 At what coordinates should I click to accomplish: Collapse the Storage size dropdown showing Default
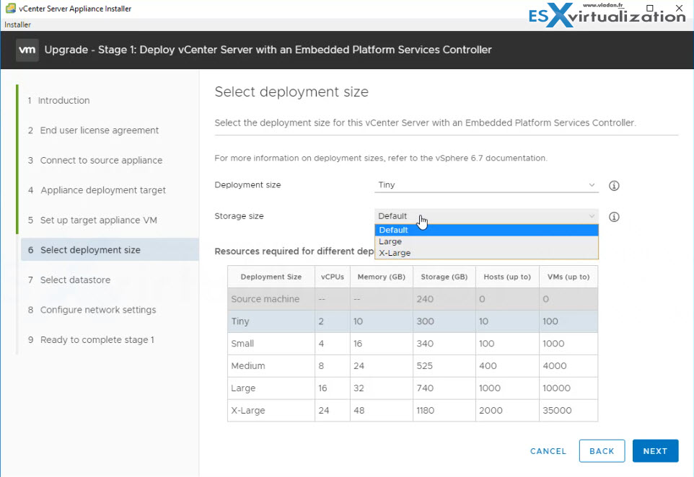(x=486, y=216)
